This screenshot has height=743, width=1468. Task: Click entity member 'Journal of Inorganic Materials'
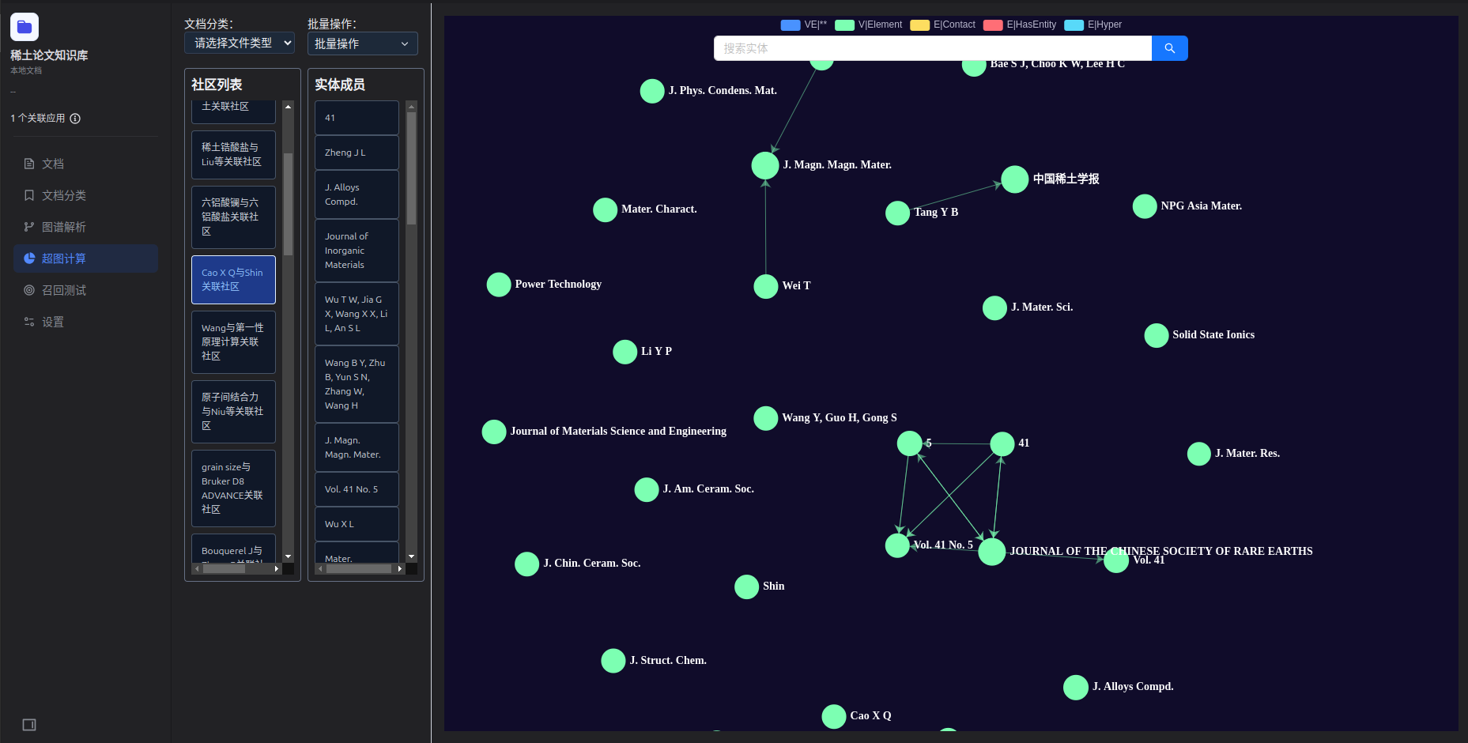pos(357,251)
